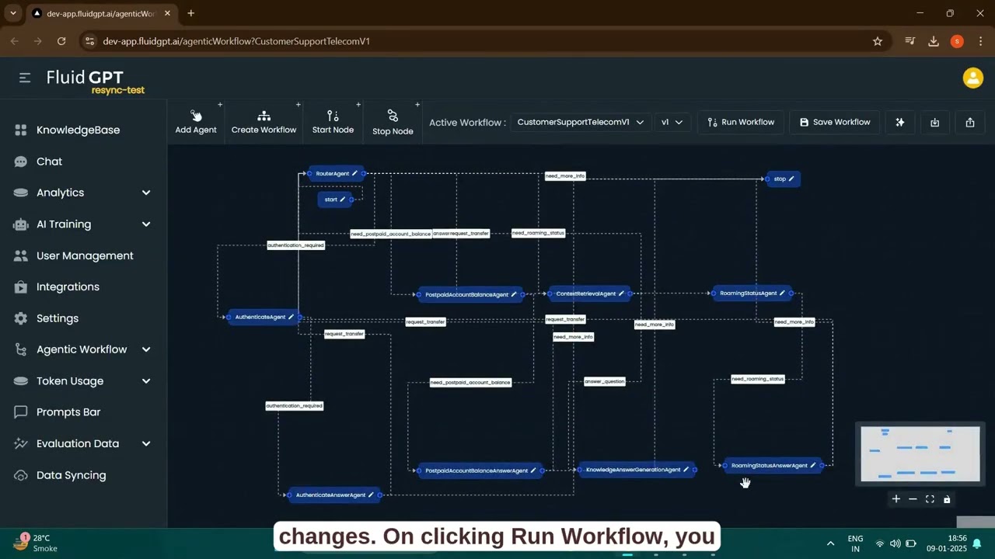Click the Save Workflow button
The width and height of the screenshot is (995, 559).
click(x=835, y=122)
